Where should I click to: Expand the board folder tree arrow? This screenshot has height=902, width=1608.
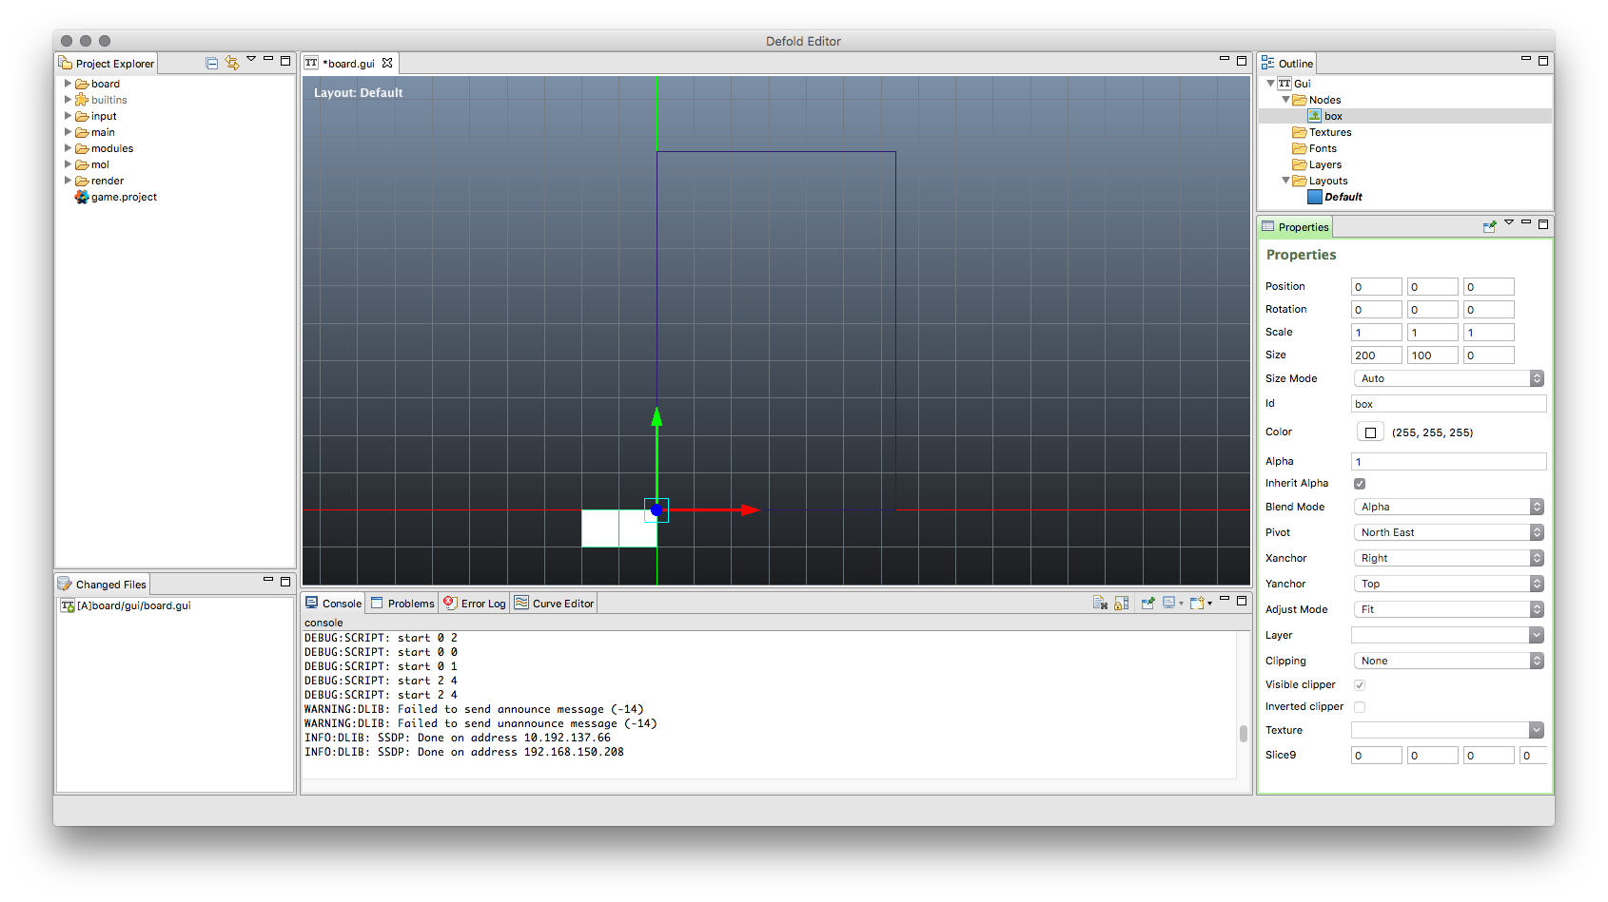click(x=68, y=84)
